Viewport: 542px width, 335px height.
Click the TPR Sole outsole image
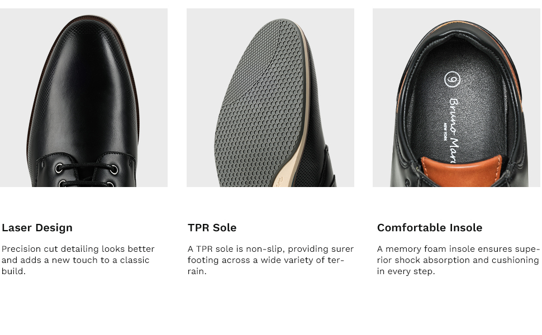tap(270, 98)
